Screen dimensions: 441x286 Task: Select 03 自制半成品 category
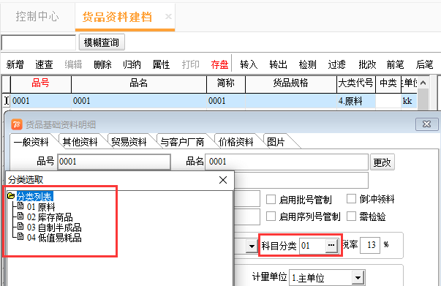[54, 227]
